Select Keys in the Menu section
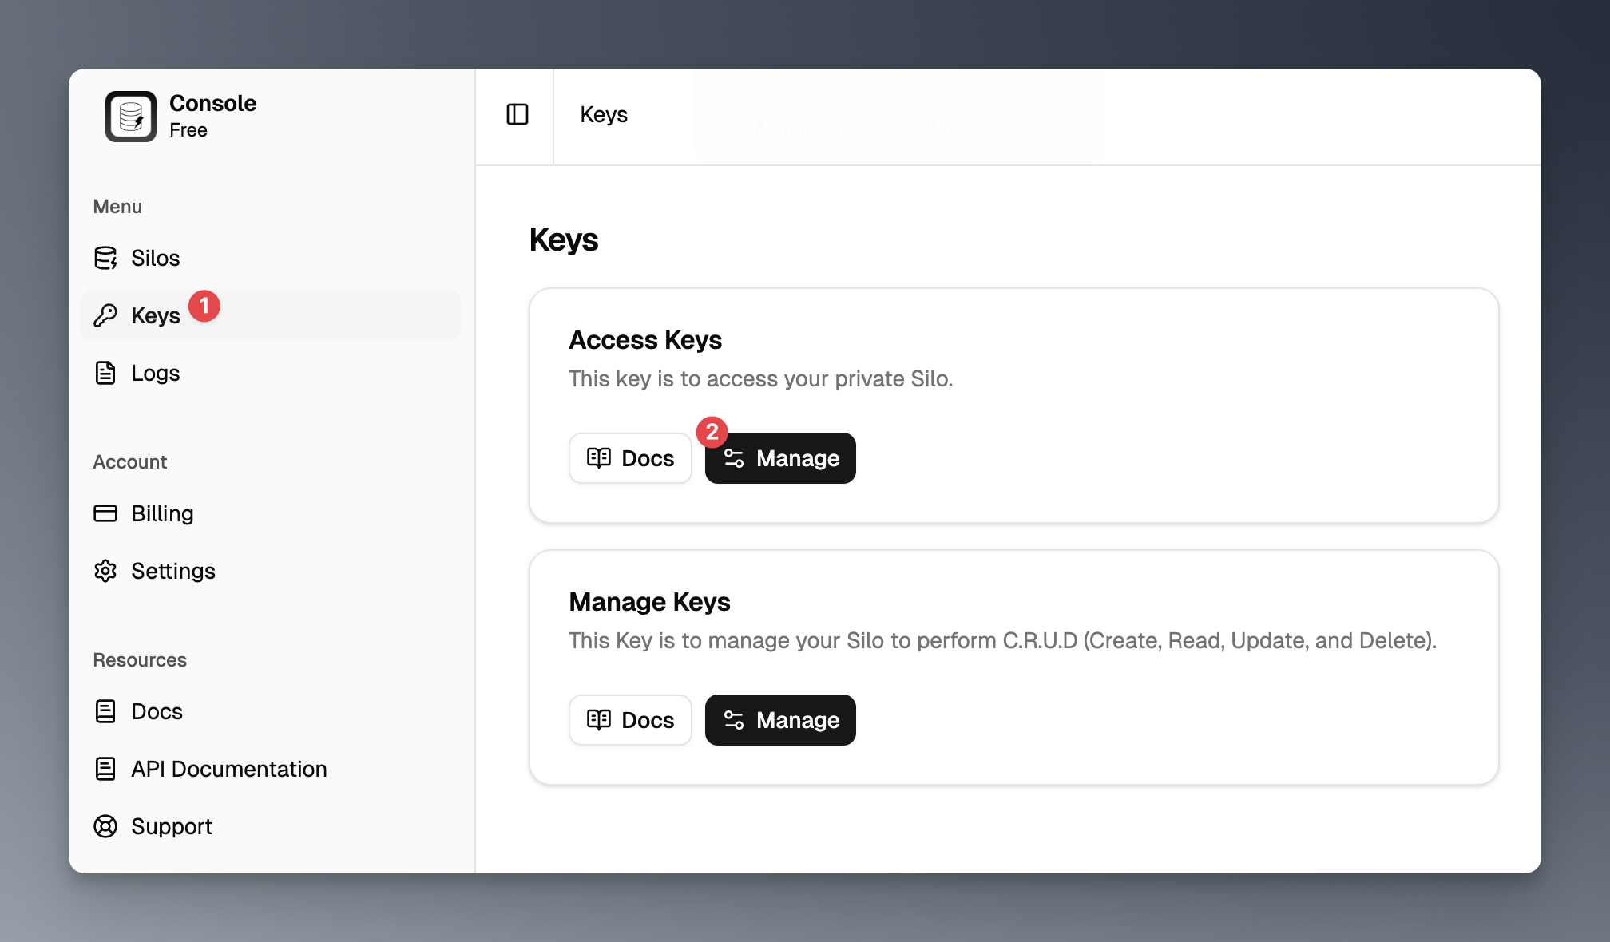 coord(156,315)
